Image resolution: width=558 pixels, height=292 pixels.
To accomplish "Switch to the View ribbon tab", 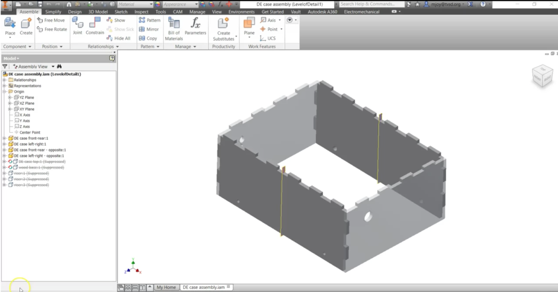I will 217,12.
